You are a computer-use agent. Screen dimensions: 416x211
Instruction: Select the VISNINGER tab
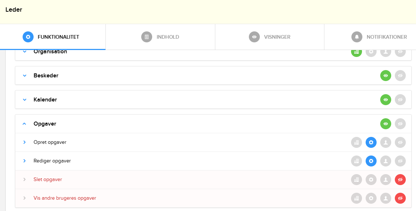point(270,37)
